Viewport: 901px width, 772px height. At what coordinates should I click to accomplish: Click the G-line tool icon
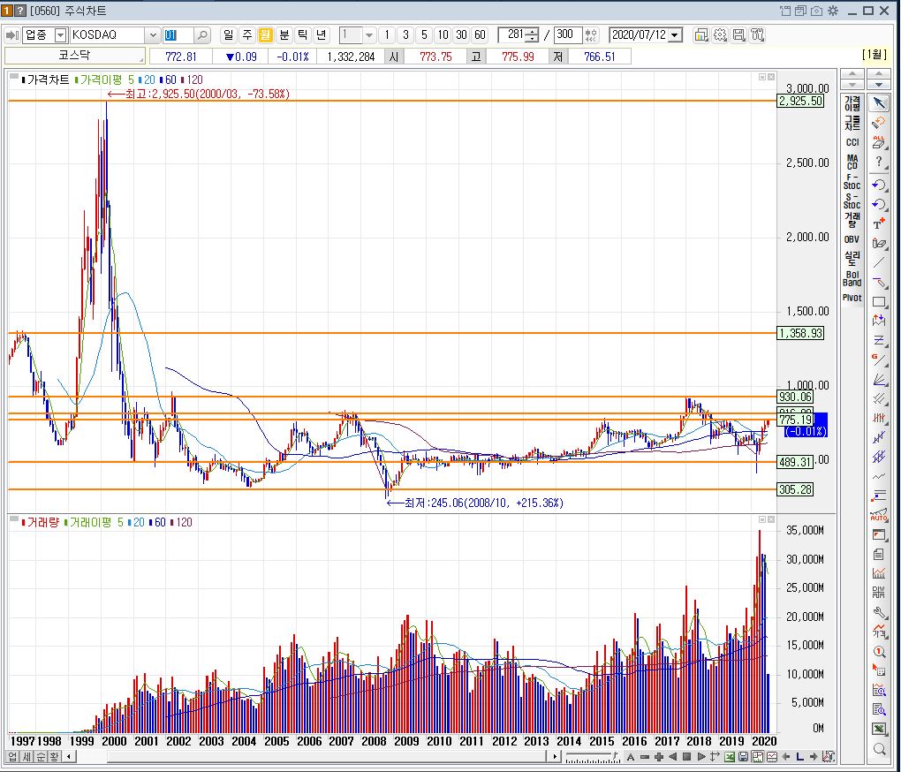(x=879, y=360)
